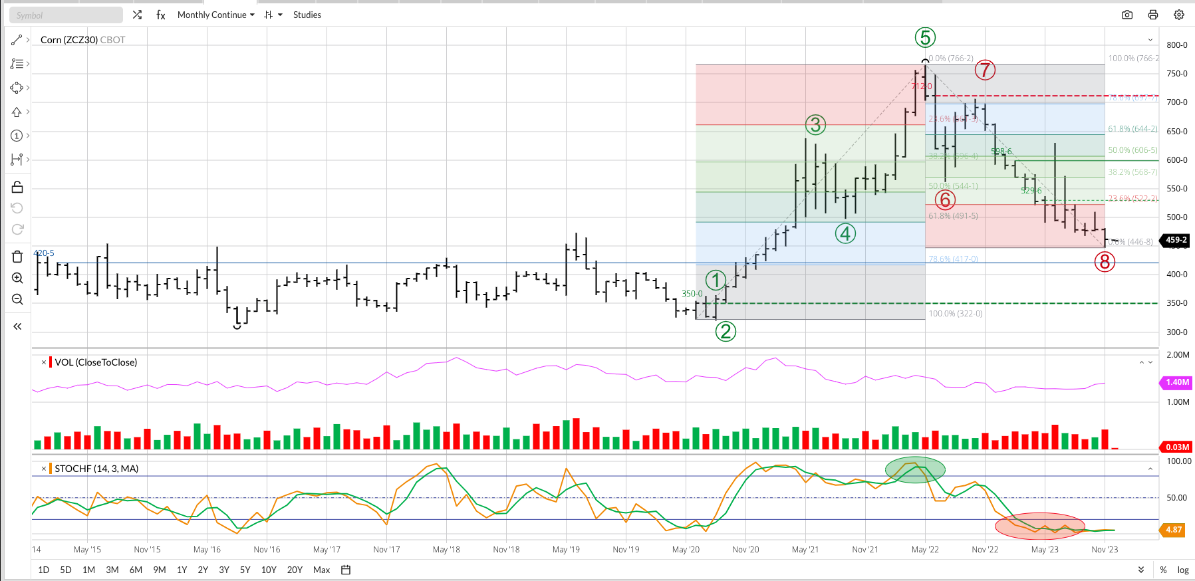Select the trend line drawing tool
Viewport: 1195px width, 581px height.
[x=17, y=41]
